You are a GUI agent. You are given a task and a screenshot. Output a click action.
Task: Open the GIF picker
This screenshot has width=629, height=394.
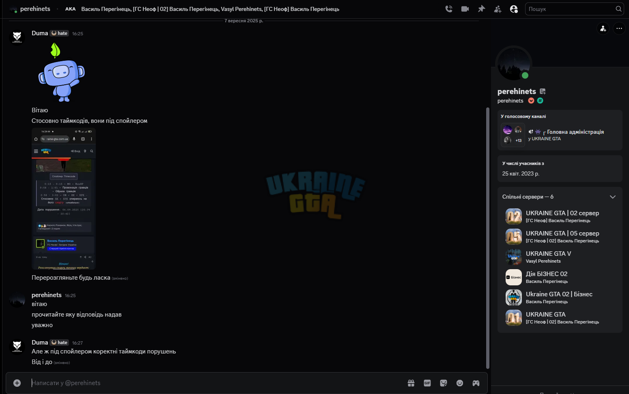(427, 383)
